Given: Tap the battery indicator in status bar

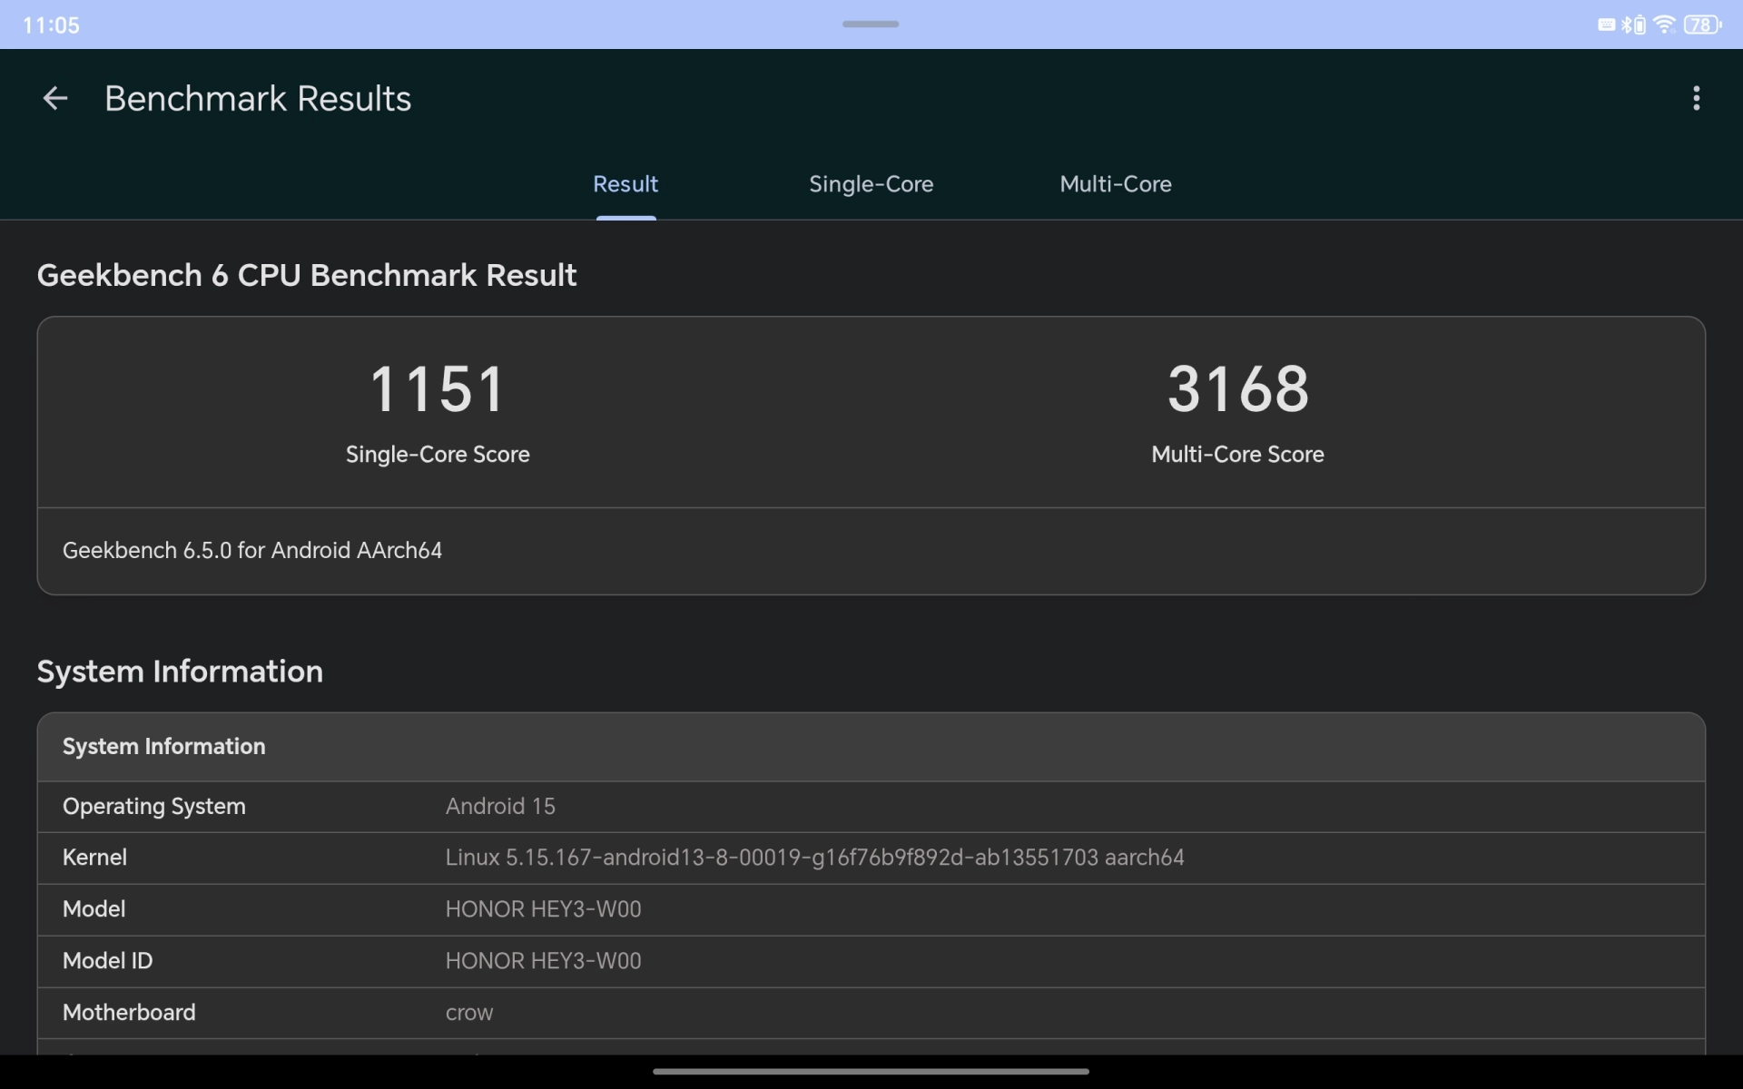Looking at the screenshot, I should tap(1702, 25).
